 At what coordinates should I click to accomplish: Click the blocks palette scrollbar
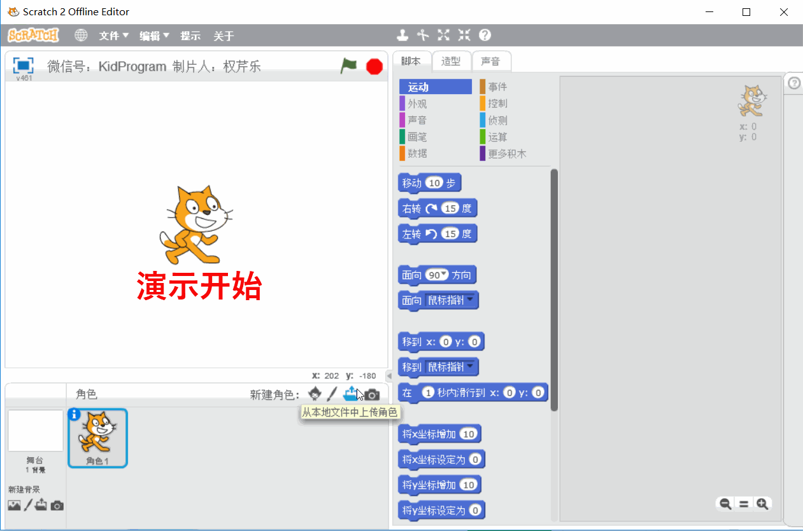[x=554, y=289]
